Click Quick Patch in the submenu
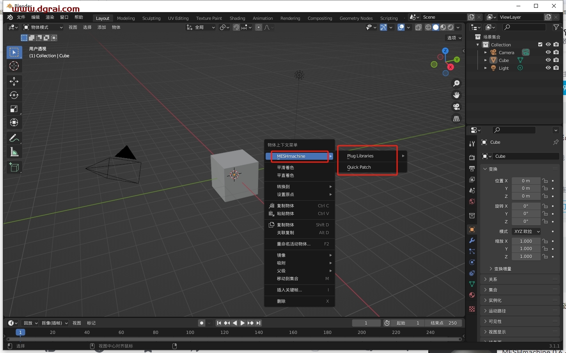The width and height of the screenshot is (566, 353). point(358,167)
